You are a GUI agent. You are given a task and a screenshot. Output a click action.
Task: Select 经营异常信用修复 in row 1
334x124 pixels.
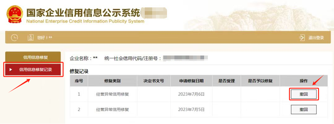(113, 94)
